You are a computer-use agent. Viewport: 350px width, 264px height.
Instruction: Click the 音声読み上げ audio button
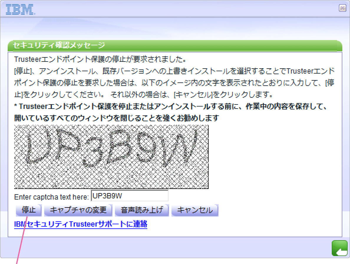[x=142, y=210]
